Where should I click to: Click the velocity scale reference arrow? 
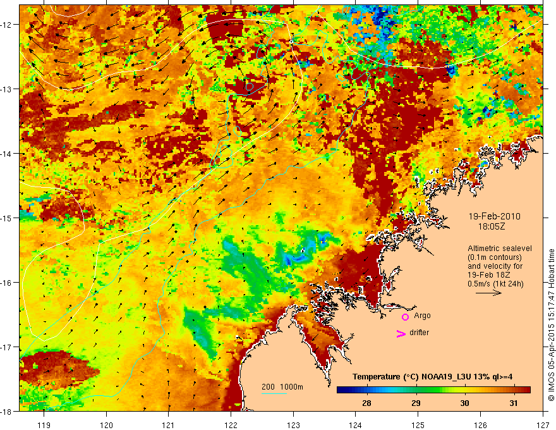coord(488,293)
